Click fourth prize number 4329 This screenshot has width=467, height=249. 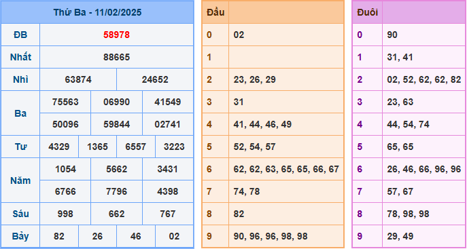(59, 147)
